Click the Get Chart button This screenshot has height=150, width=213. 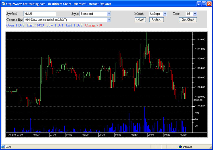(x=188, y=20)
